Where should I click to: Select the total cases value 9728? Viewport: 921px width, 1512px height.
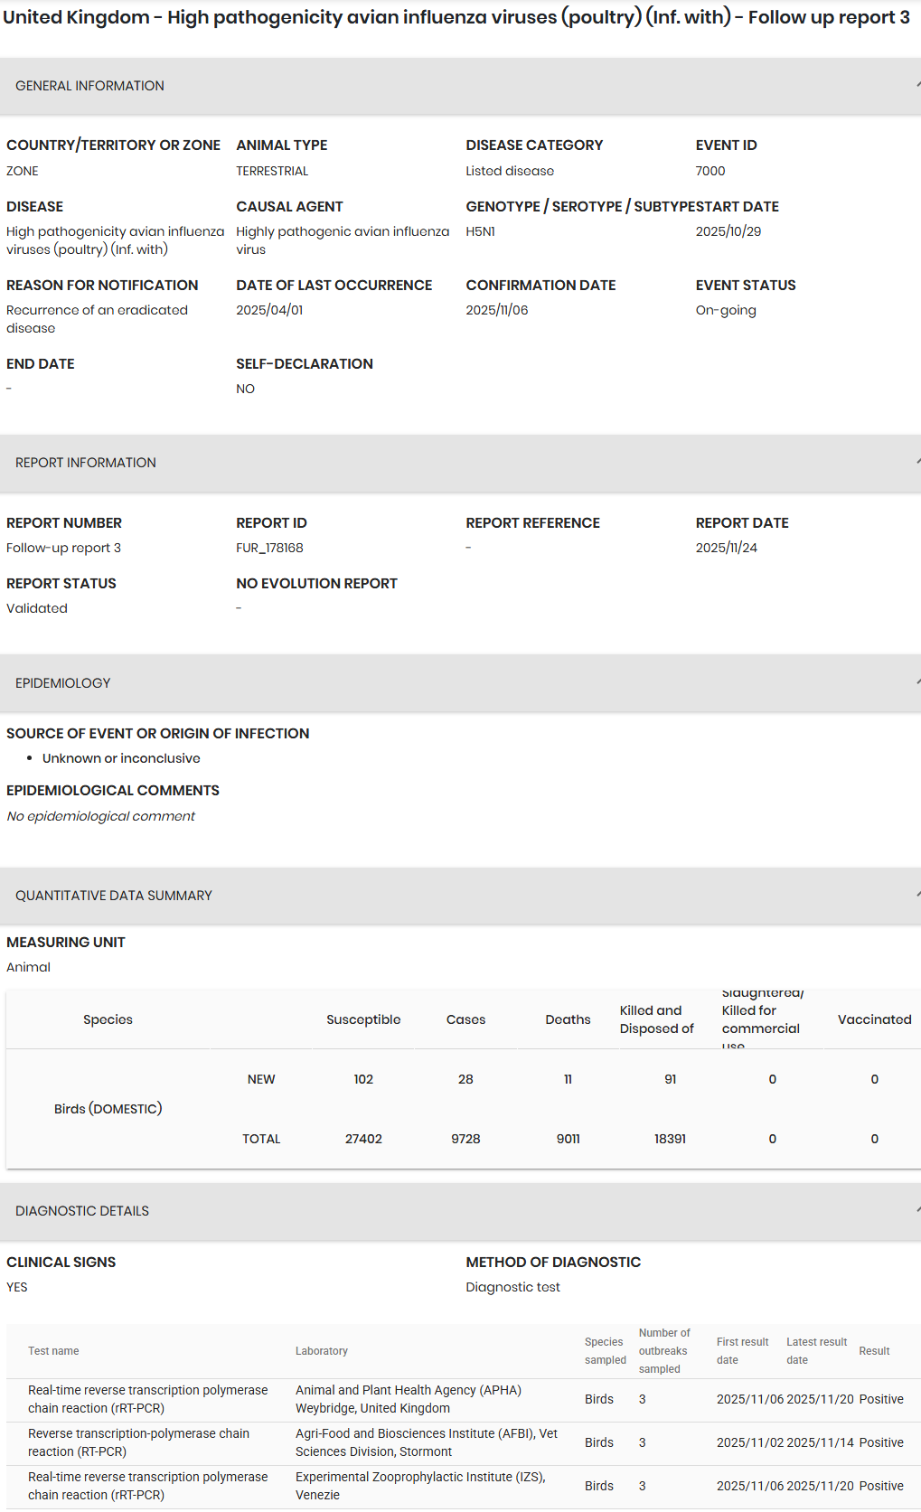click(x=465, y=1139)
